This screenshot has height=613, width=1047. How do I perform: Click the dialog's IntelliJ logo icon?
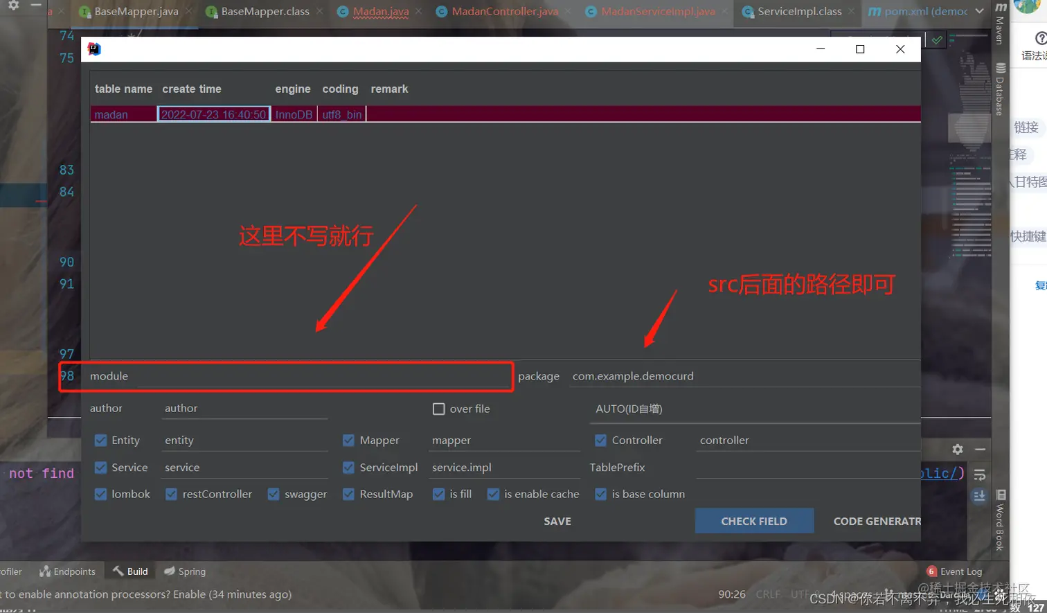pos(95,48)
